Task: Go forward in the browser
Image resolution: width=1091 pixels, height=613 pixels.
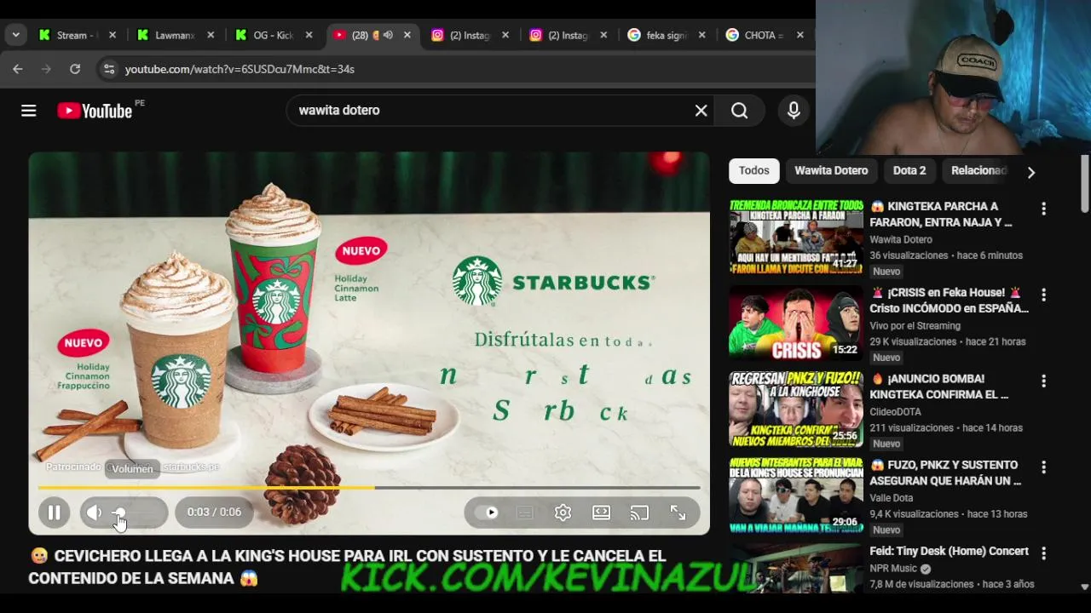Action: click(x=46, y=69)
